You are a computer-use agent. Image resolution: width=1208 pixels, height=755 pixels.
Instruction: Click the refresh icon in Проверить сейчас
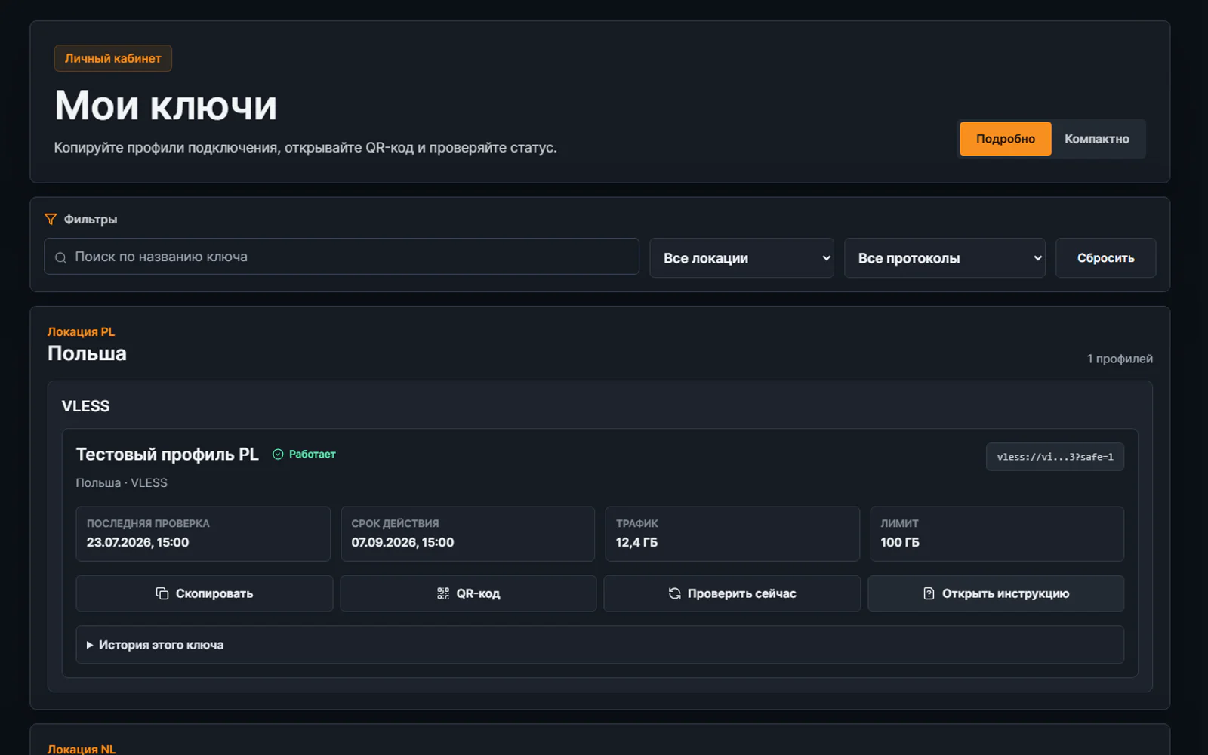pos(674,593)
